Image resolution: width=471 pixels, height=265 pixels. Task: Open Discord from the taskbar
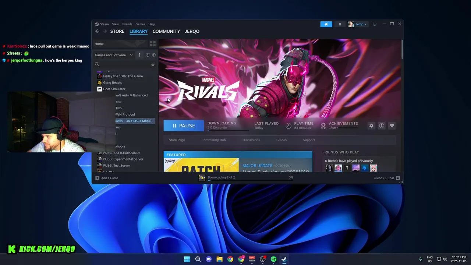tap(209, 259)
